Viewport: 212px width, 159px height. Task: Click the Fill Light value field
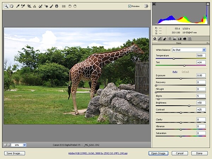click(x=201, y=89)
